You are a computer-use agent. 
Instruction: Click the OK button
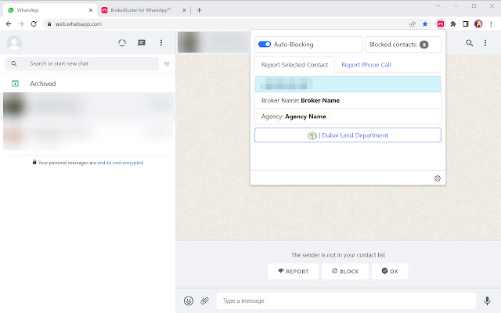pyautogui.click(x=390, y=272)
